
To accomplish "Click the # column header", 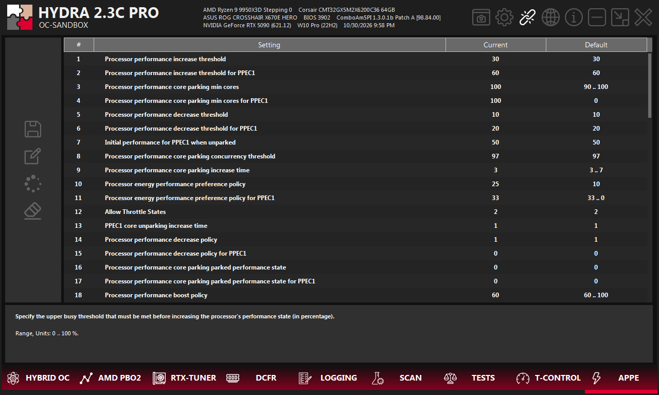I will point(79,45).
